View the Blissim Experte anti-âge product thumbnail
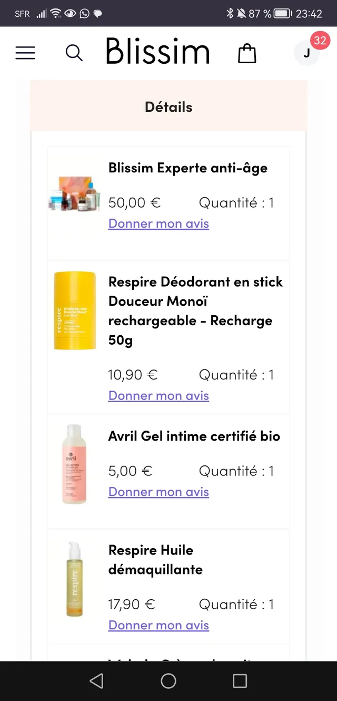The width and height of the screenshot is (337, 701). click(74, 190)
